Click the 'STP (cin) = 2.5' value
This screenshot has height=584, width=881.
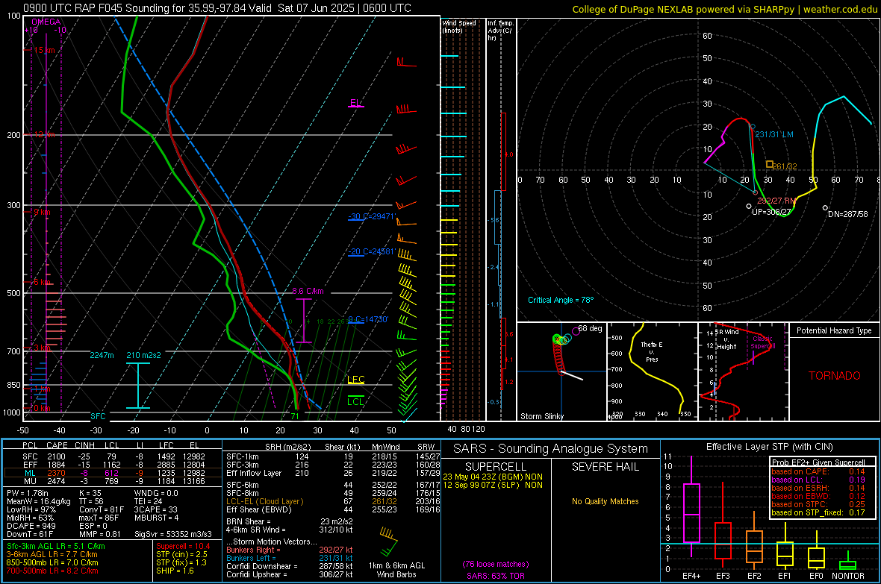point(181,554)
